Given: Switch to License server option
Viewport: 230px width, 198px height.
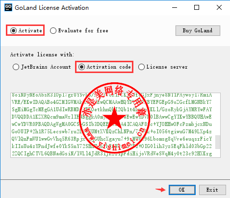Looking at the screenshot, I should point(163,67).
